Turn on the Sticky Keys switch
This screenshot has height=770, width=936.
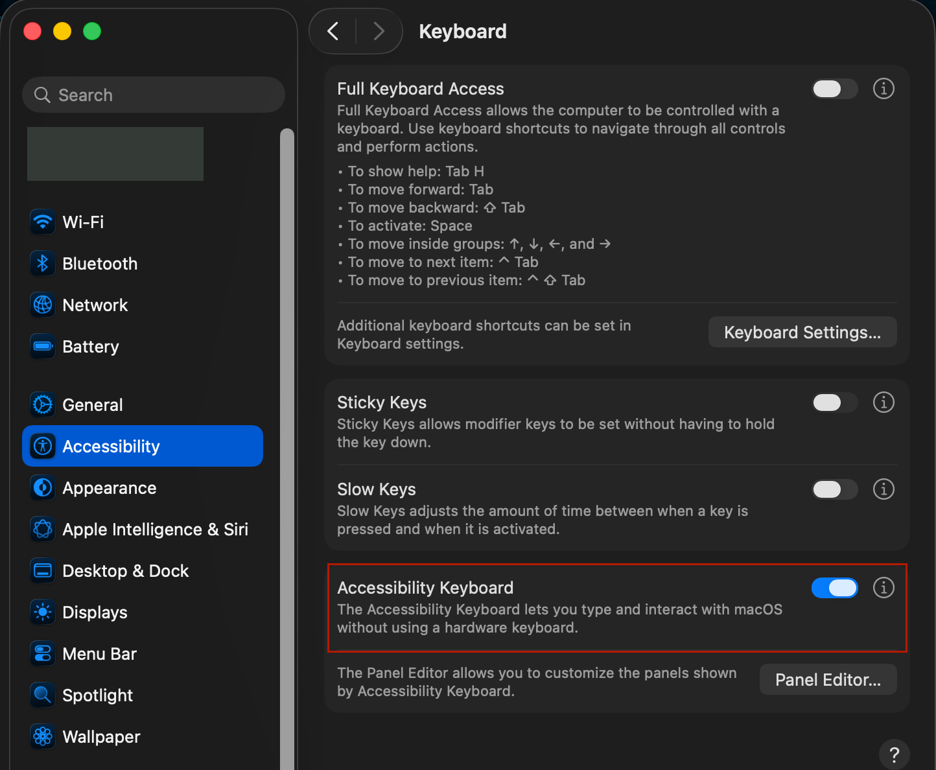[x=835, y=402]
